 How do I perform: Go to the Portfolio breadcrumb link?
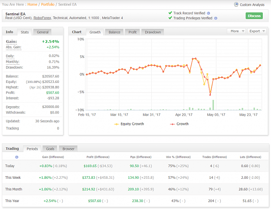coord(48,4)
